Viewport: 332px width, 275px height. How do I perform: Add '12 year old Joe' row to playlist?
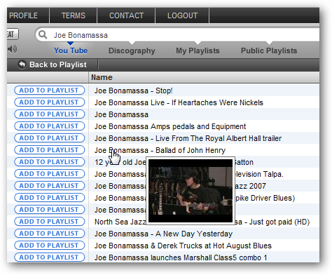49,162
